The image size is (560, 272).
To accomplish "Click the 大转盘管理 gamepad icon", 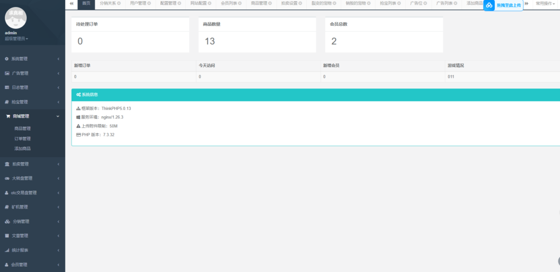I will (7, 178).
